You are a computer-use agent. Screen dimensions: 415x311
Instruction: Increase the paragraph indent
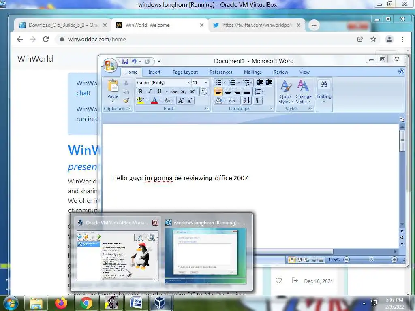point(269,83)
